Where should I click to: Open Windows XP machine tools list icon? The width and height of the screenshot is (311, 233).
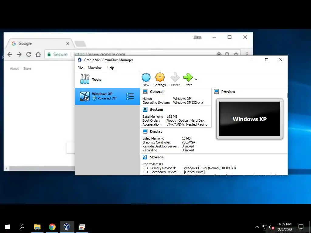pos(130,96)
